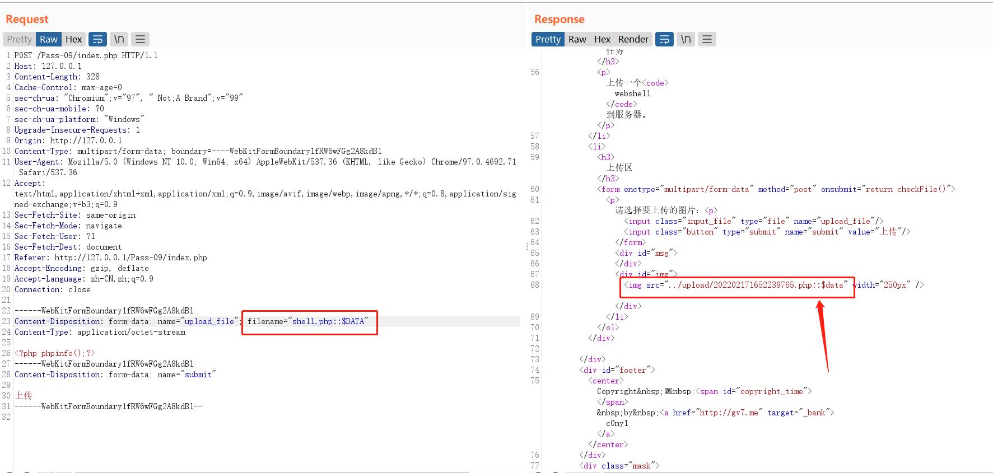Click the form enctype line in Response
This screenshot has width=993, height=473.
coord(776,189)
